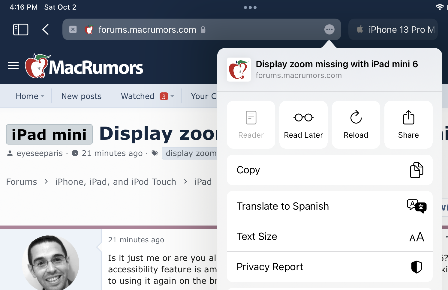Tap the clock time in status bar
Viewport: 448px width, 290px height.
tap(24, 7)
